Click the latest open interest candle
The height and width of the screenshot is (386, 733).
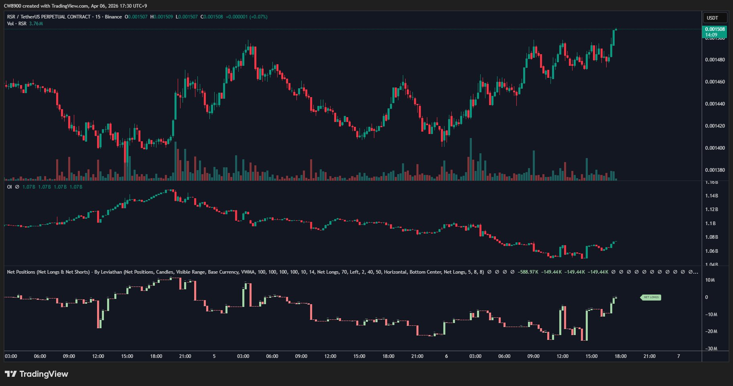615,242
